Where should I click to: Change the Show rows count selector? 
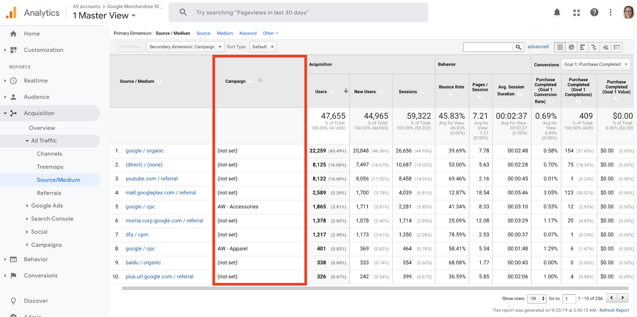(537, 299)
